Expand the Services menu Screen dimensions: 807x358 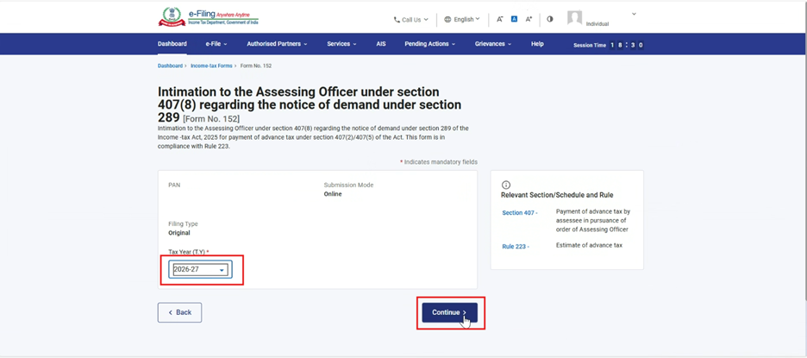coord(341,44)
